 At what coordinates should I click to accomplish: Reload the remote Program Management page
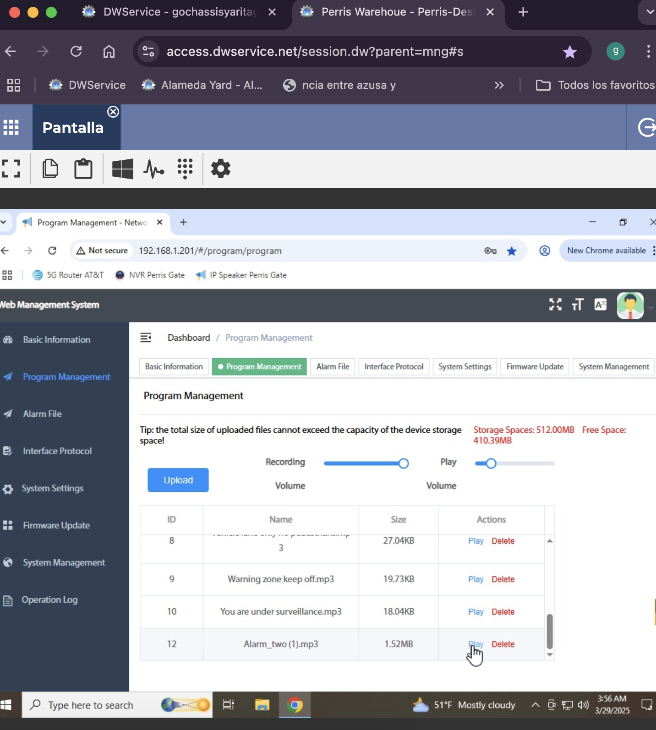point(52,251)
